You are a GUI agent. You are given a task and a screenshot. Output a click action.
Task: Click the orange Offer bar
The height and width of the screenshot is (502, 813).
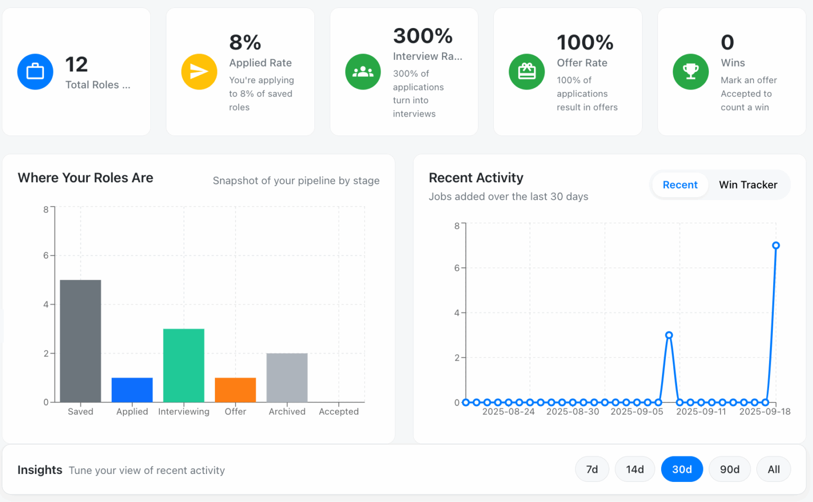[235, 389]
